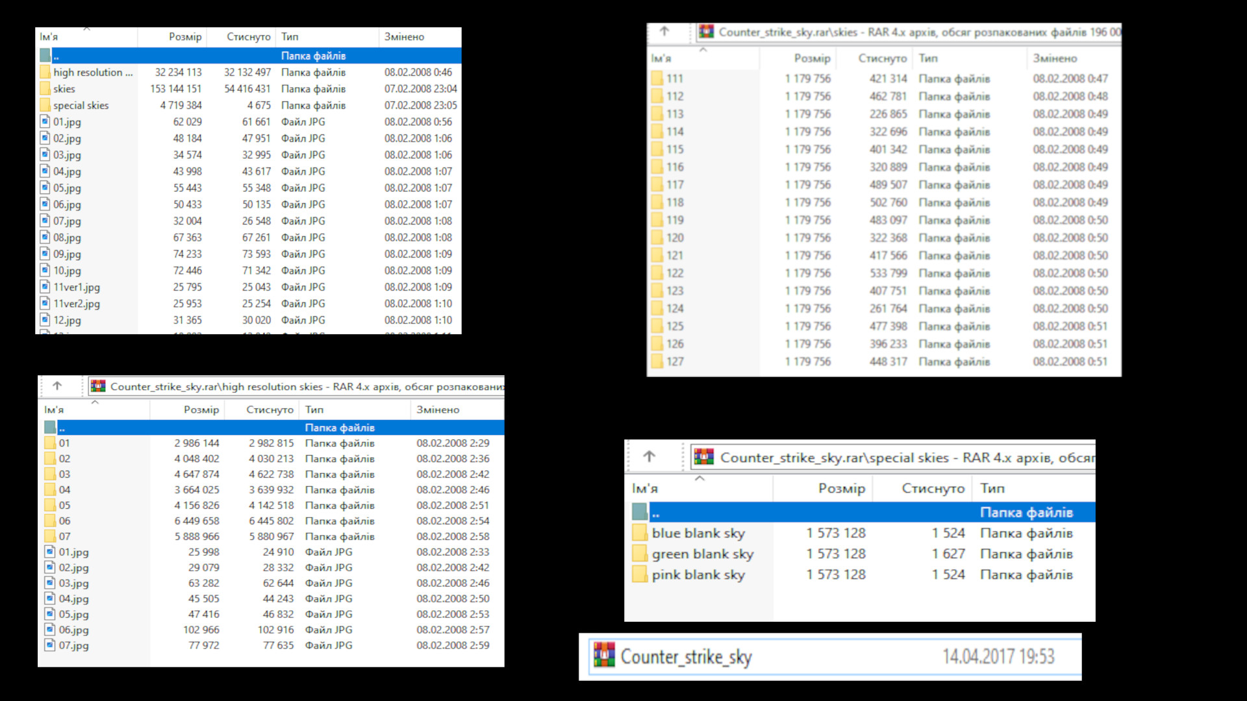
Task: Click the up arrow in high resolution skies window
Action: click(57, 386)
